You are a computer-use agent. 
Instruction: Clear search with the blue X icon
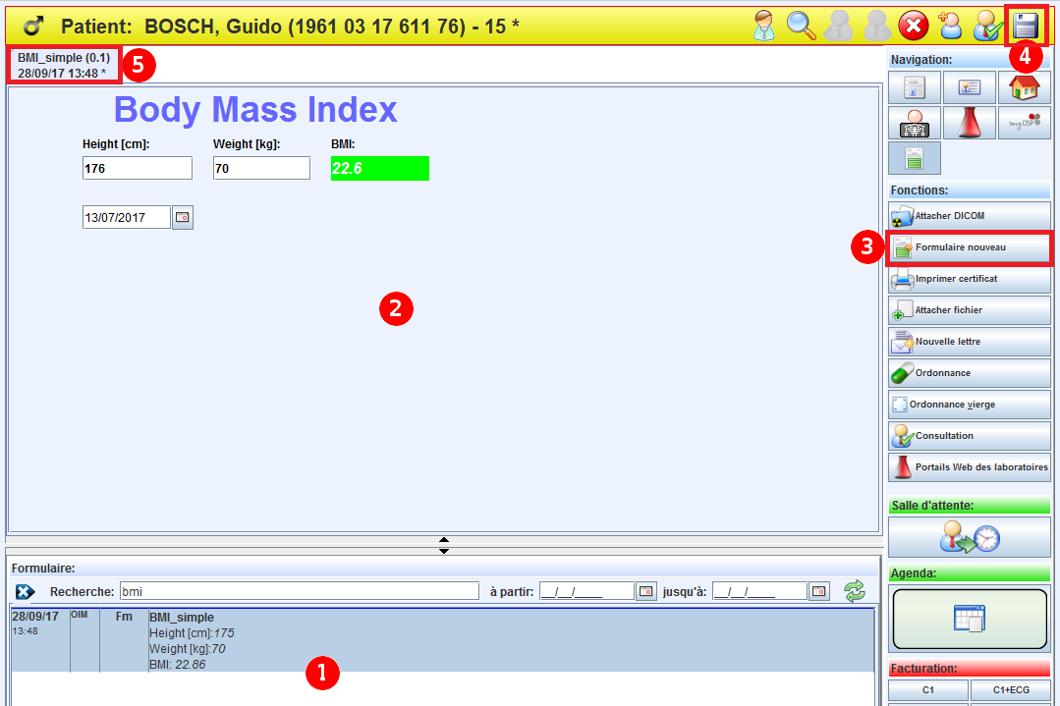pyautogui.click(x=27, y=591)
